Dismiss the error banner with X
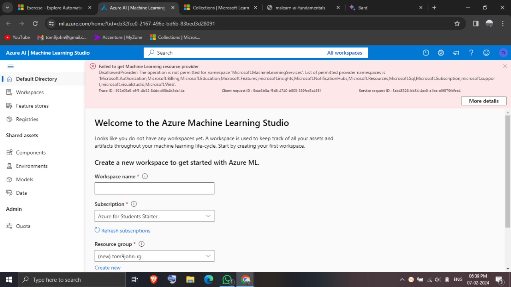Screen dimensions: 511x287 coord(505,66)
